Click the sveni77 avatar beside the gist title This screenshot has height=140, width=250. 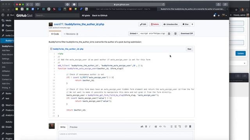click(x=51, y=24)
